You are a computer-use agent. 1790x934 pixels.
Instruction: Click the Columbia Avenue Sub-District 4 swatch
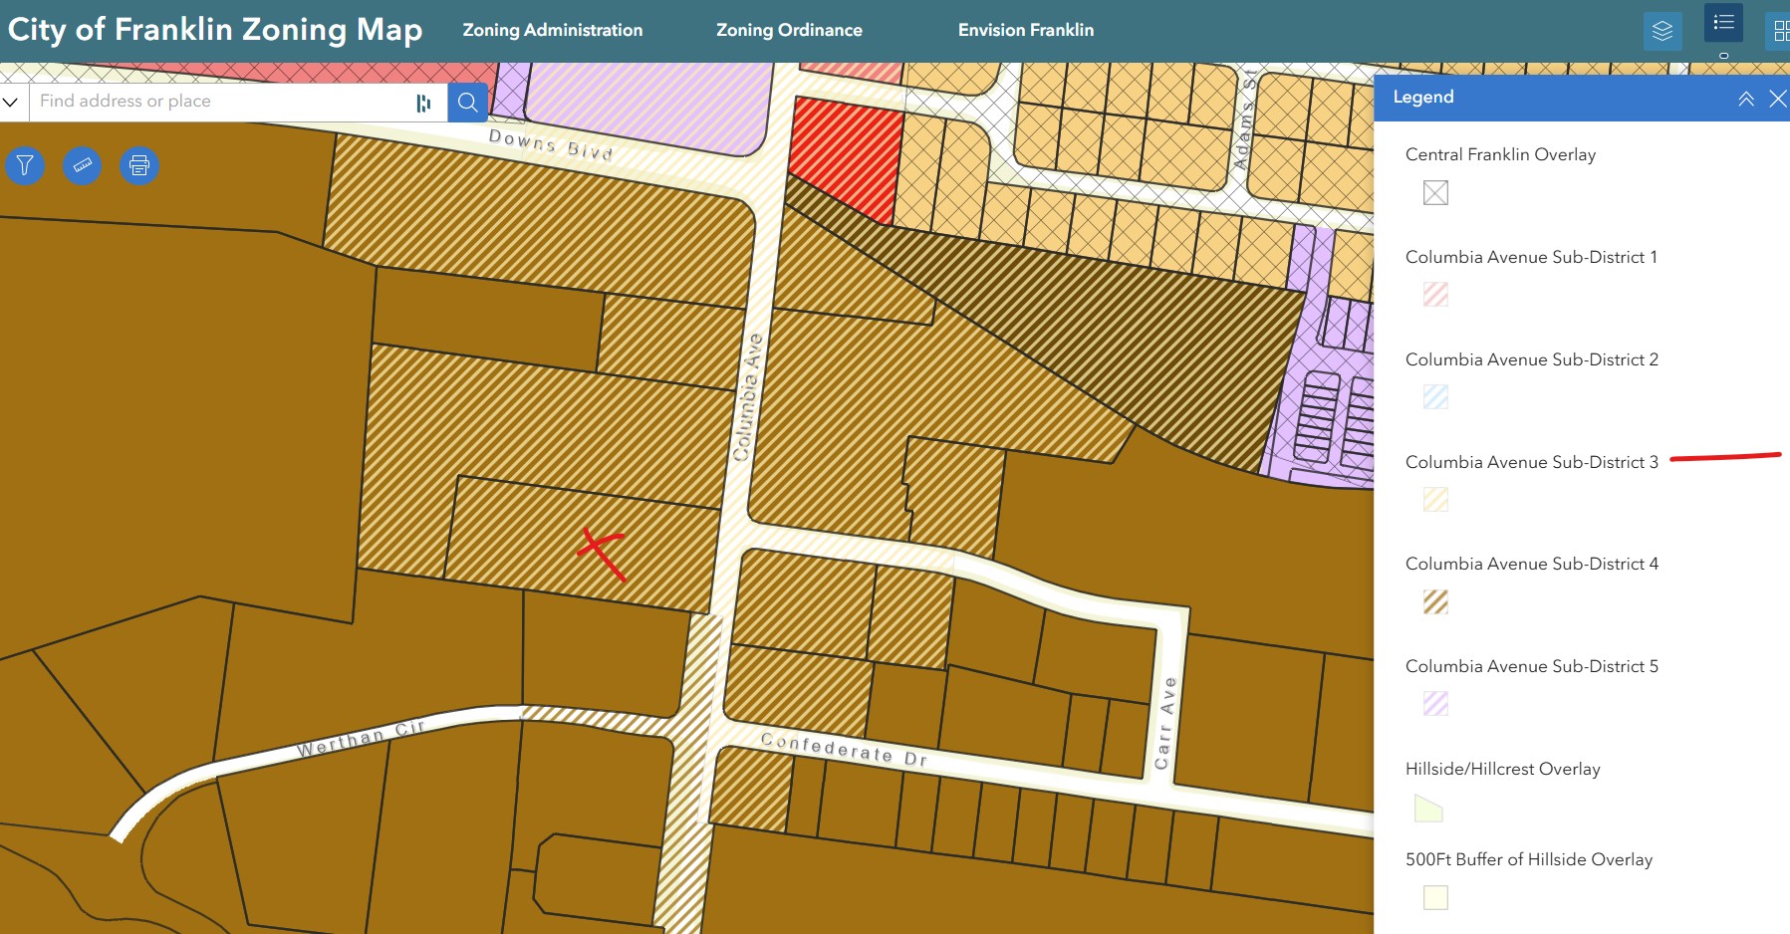click(1435, 601)
